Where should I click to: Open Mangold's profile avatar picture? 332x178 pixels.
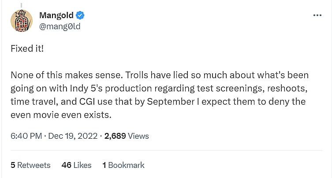[21, 21]
